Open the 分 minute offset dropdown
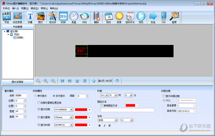The width and height of the screenshot is (215, 136). pos(129,95)
